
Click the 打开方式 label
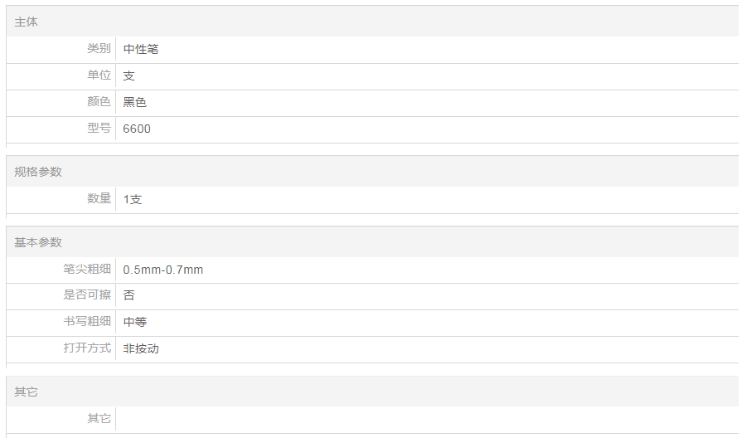(x=87, y=348)
